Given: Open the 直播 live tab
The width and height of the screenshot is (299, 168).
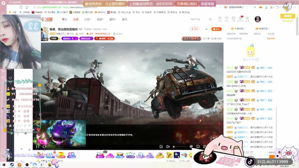Looking at the screenshot, I should pyautogui.click(x=76, y=19).
